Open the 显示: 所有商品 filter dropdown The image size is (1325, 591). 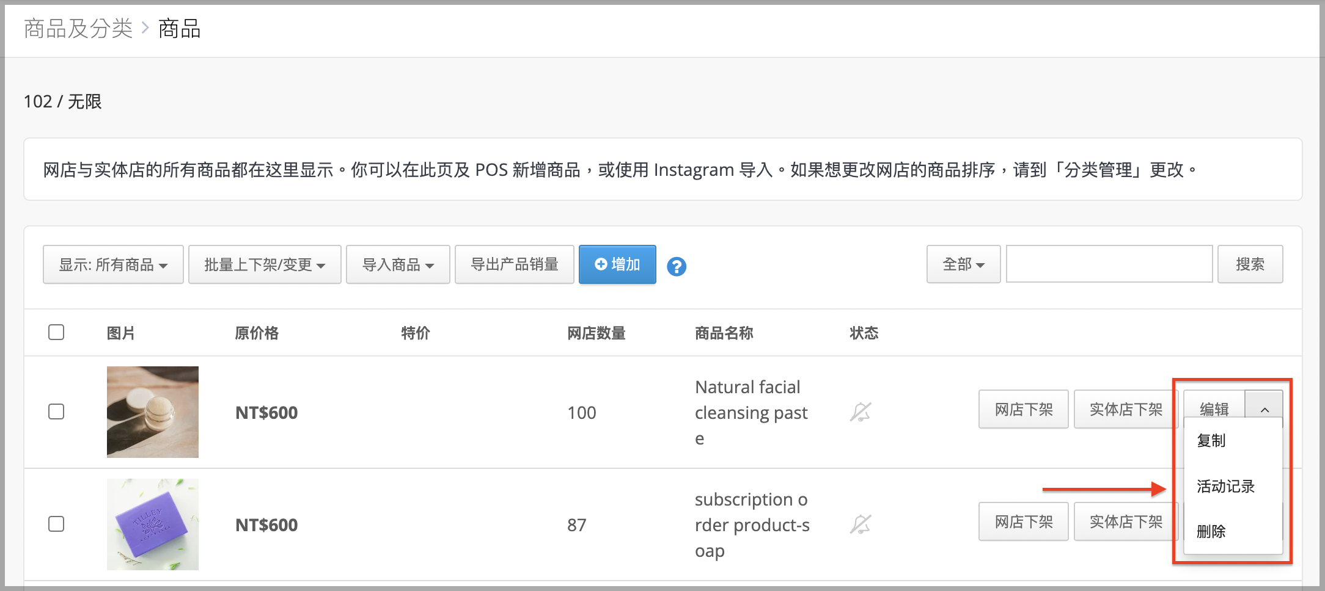pyautogui.click(x=113, y=264)
